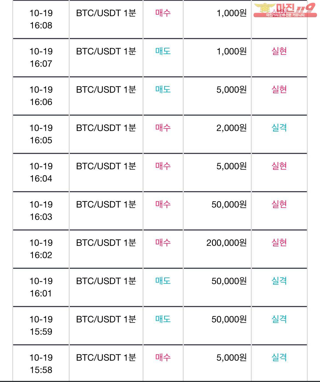Click 매수 label in the 15:58 row
Image resolution: width=320 pixels, height=382 pixels.
[x=163, y=357]
